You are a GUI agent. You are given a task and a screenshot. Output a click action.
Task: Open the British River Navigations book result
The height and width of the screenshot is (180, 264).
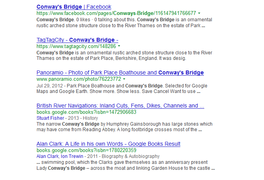tap(120, 106)
